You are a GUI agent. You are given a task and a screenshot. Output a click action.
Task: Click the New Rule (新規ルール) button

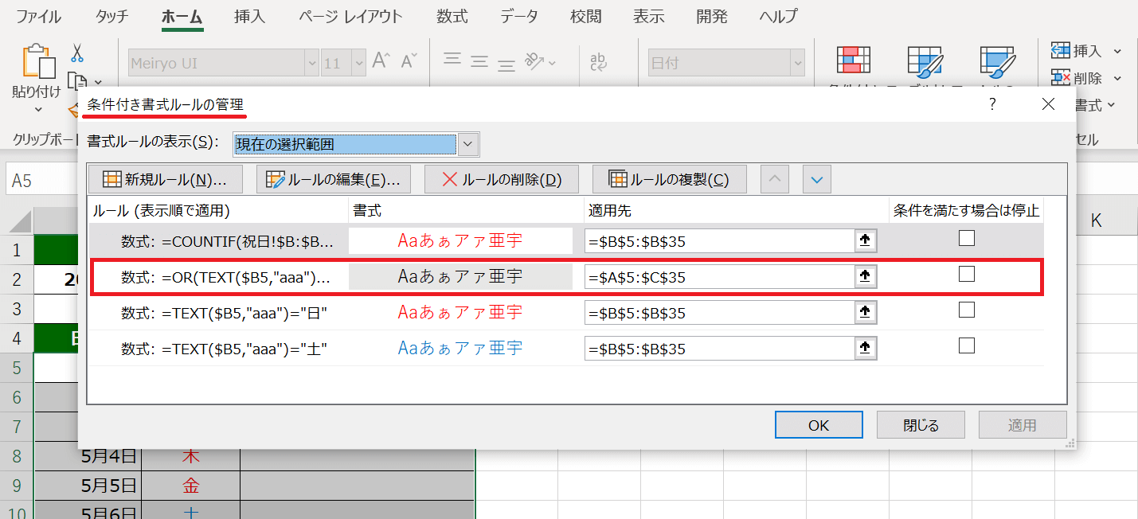click(165, 179)
